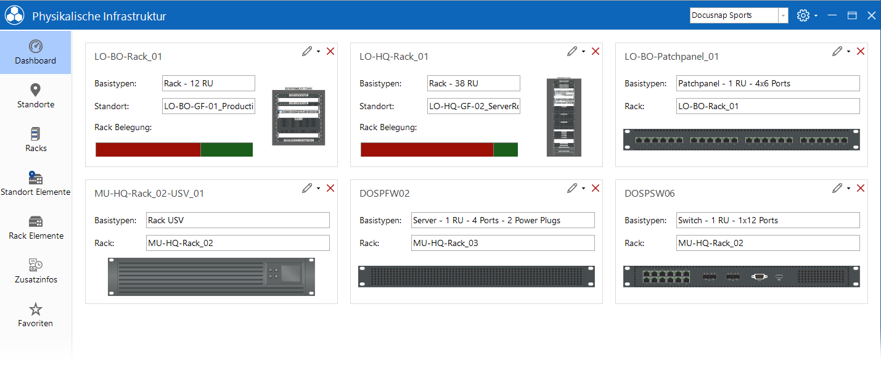881x386 pixels.
Task: Expand edit options arrow on MU-HQ-Rack_02-USV_01
Action: click(x=318, y=189)
